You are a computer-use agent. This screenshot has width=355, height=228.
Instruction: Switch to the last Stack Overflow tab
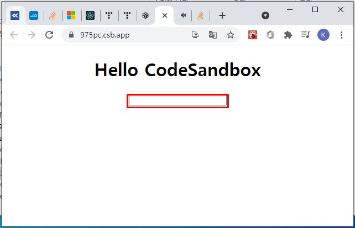pyautogui.click(x=200, y=15)
